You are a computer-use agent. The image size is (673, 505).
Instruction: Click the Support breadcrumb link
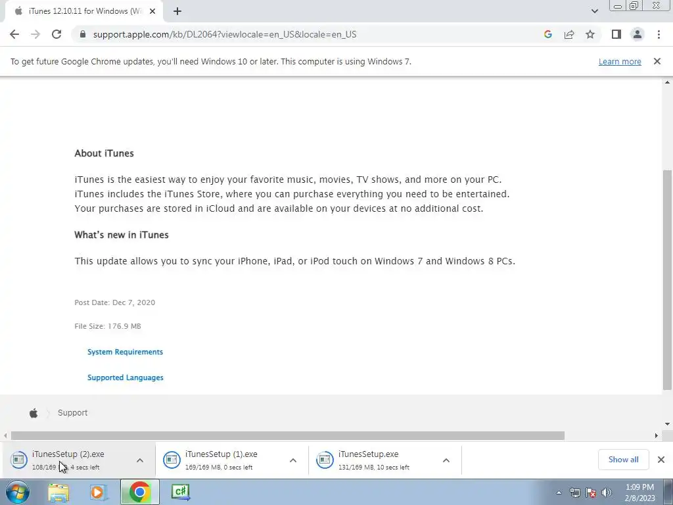pyautogui.click(x=72, y=413)
